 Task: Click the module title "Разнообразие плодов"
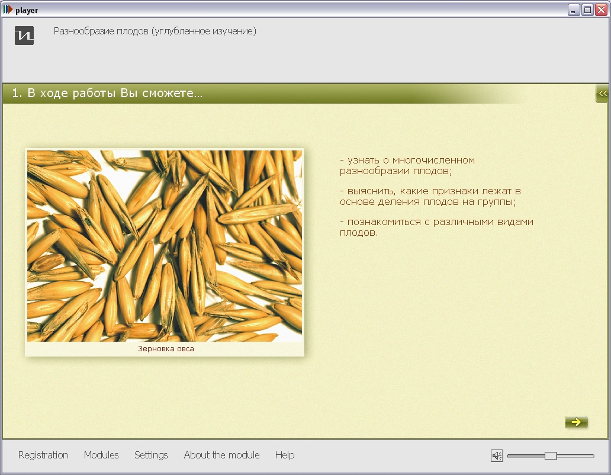(x=155, y=31)
